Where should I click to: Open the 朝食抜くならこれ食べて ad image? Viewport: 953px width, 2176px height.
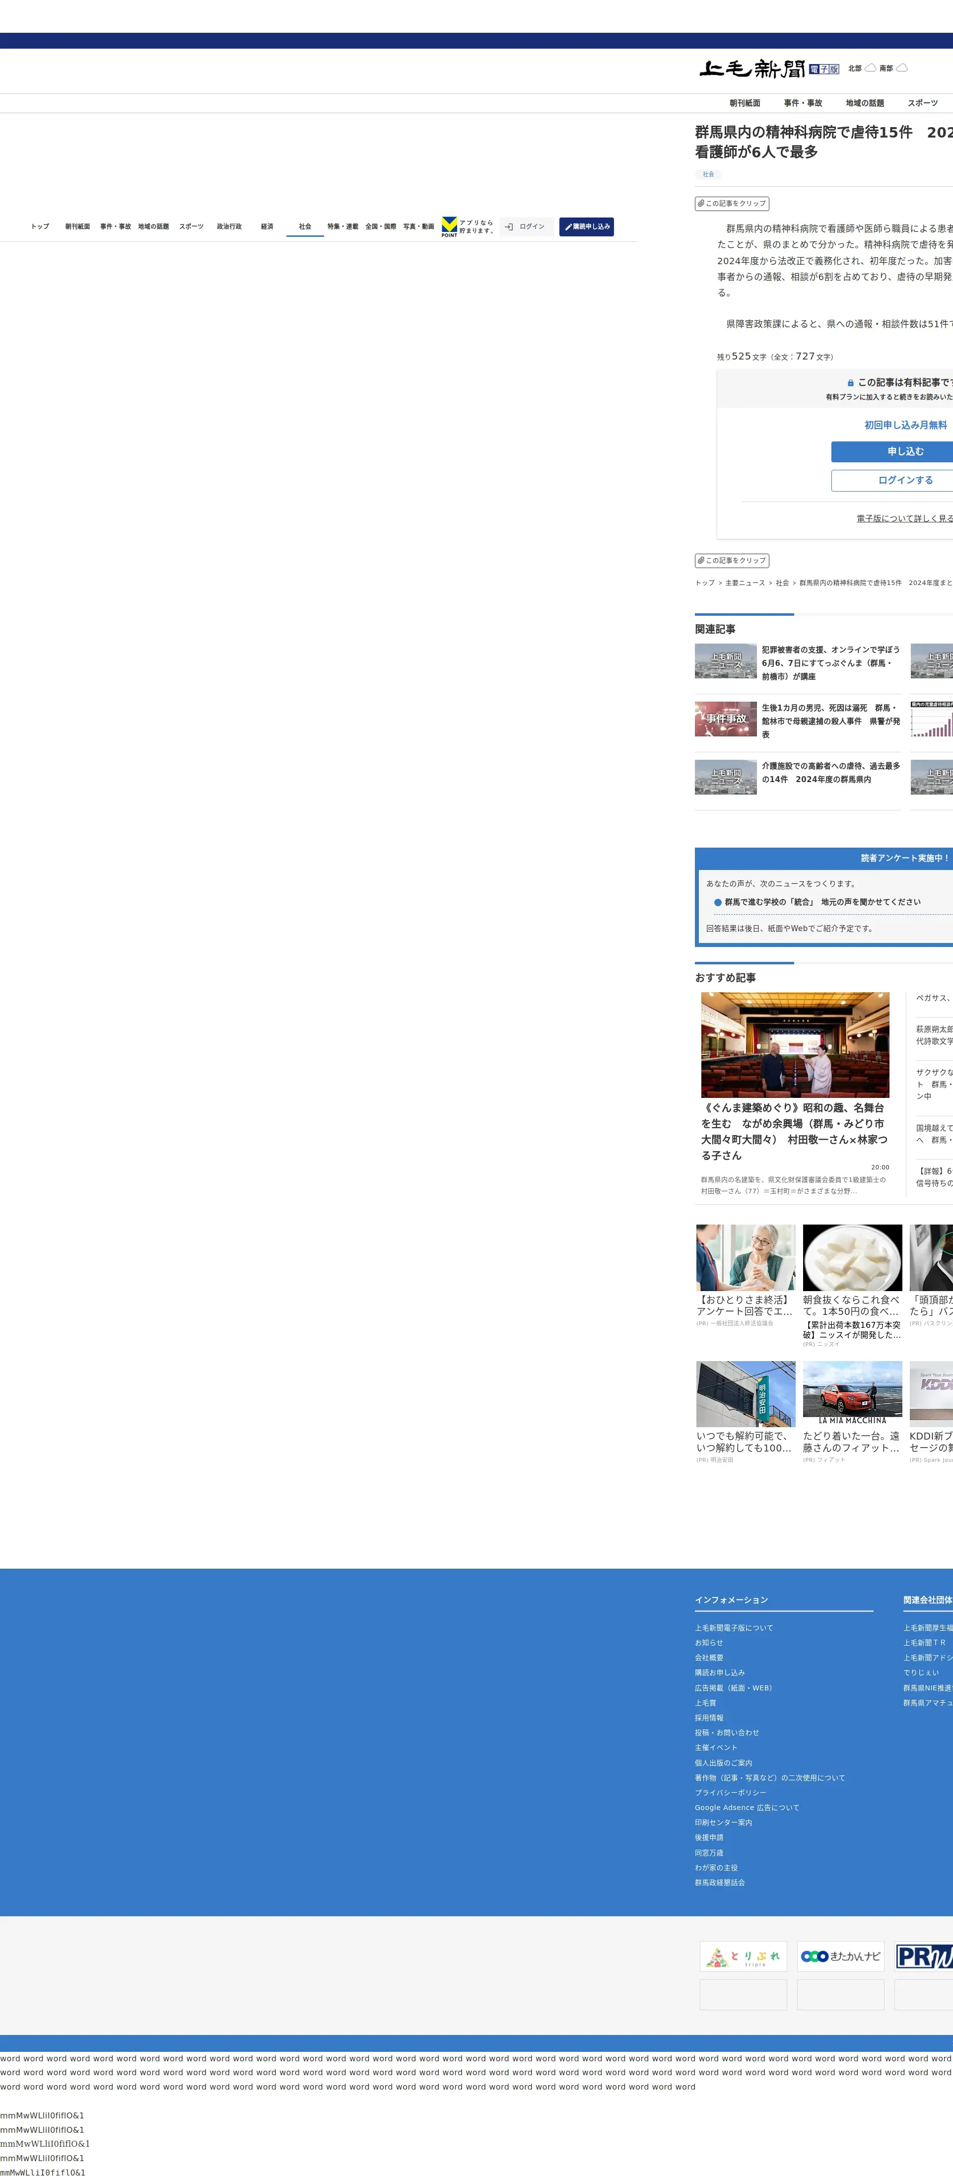point(853,1258)
